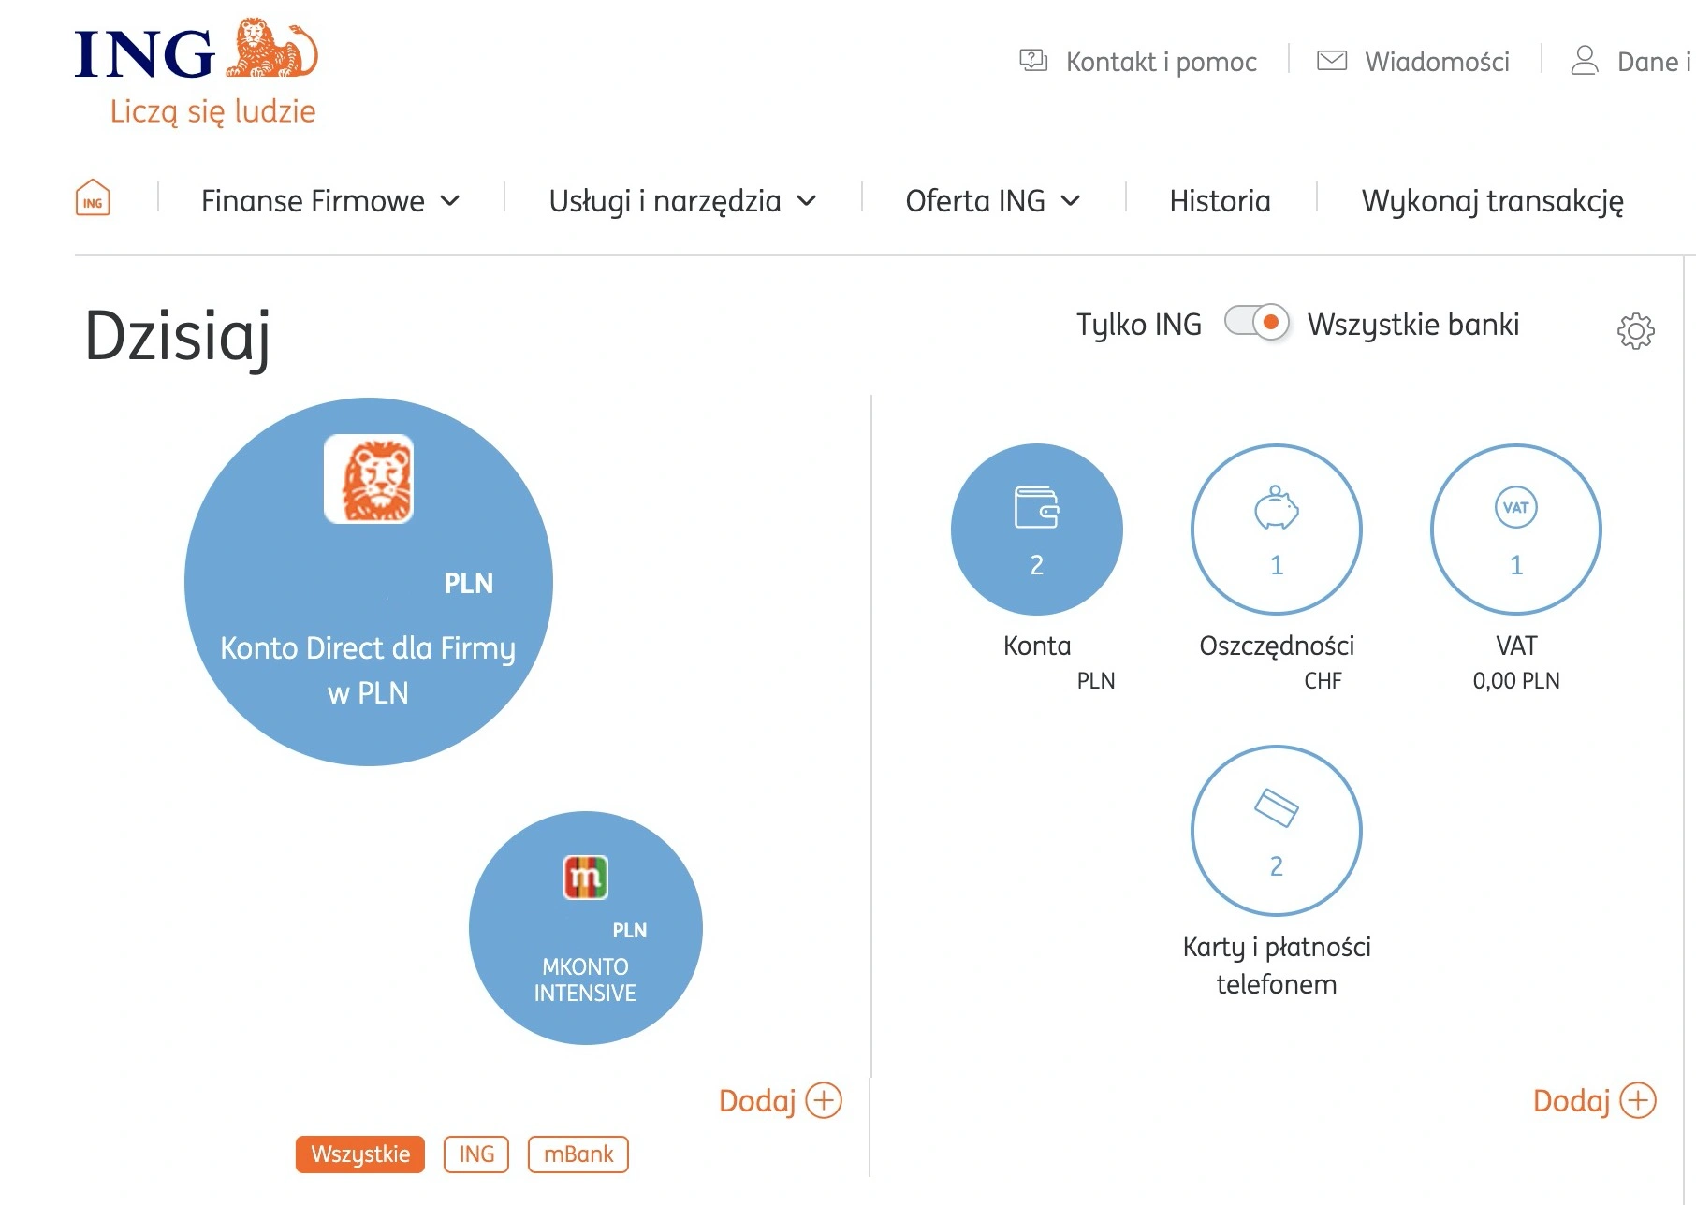The height and width of the screenshot is (1205, 1696).
Task: Open Wykonaj transakcję menu item
Action: (x=1492, y=200)
